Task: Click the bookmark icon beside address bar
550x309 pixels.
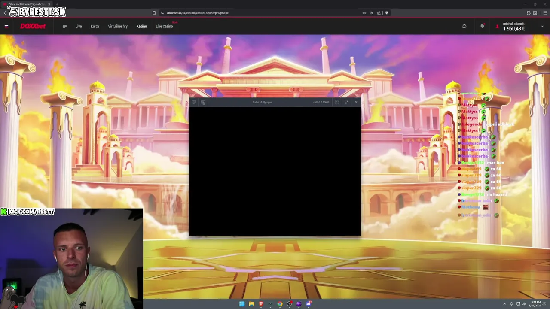Action: 154,13
